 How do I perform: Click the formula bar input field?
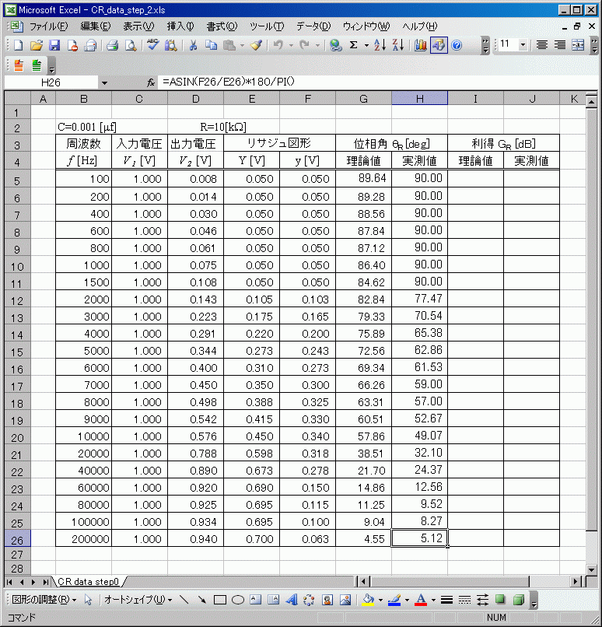[373, 82]
